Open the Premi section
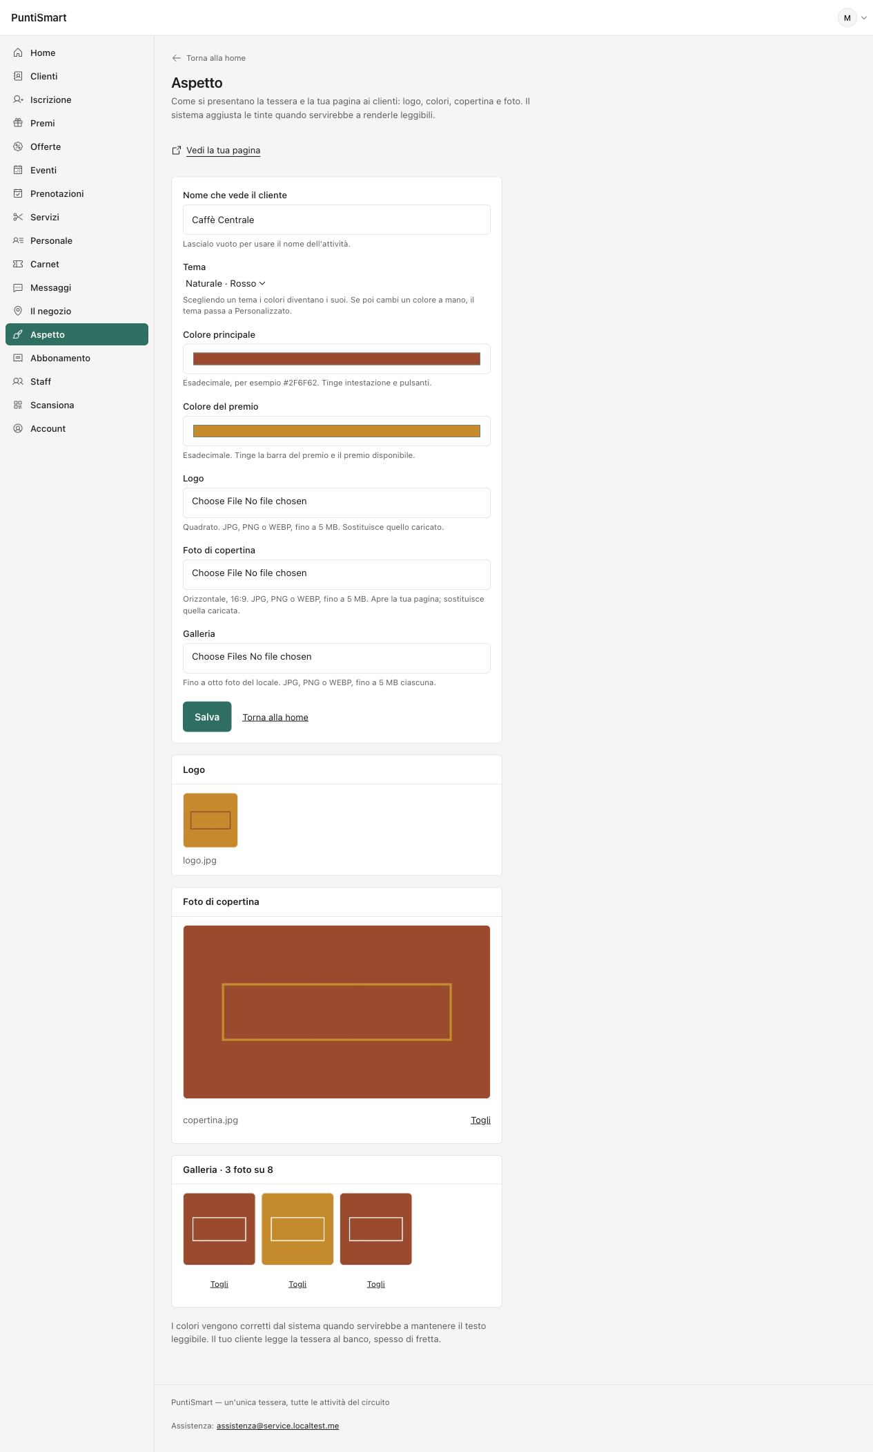873x1452 pixels. tap(77, 123)
